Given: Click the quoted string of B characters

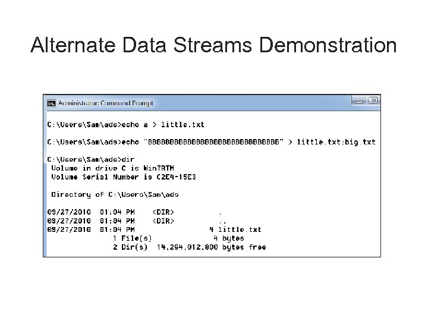Looking at the screenshot, I should click(213, 142).
